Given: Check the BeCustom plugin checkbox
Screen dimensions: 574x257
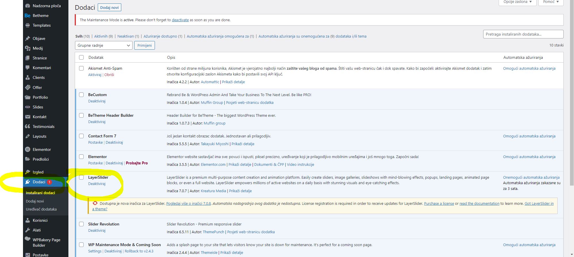Looking at the screenshot, I should pyautogui.click(x=81, y=95).
